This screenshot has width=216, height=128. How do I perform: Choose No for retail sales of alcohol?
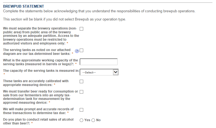(93, 120)
